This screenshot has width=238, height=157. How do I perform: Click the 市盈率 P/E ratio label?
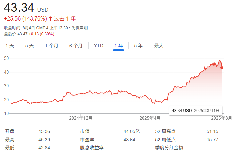(87, 140)
